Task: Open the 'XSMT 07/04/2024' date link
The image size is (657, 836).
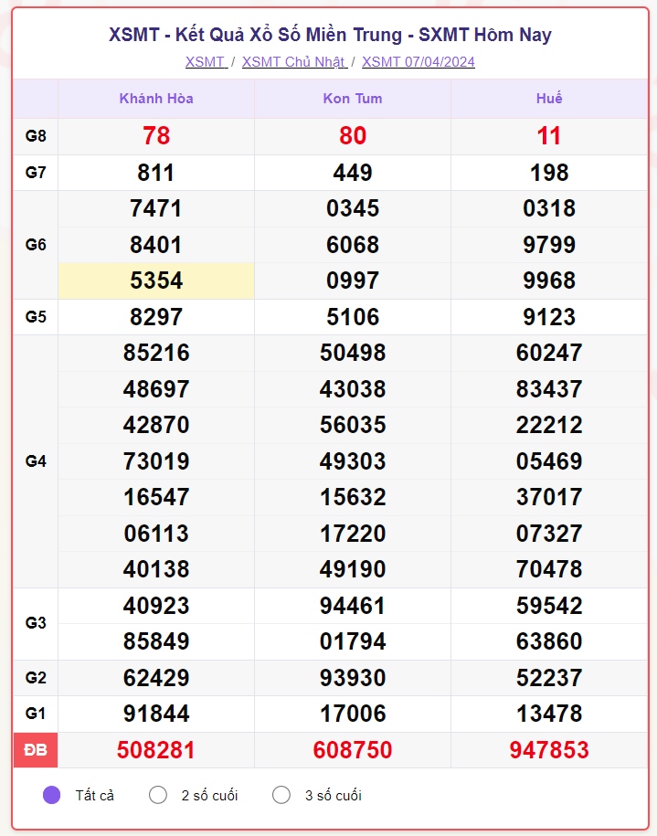Action: point(419,62)
